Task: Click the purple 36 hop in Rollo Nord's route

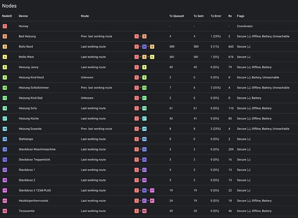Action: coord(144,47)
